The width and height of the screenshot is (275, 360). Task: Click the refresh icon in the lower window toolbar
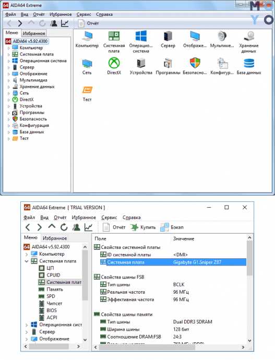pos(64,227)
